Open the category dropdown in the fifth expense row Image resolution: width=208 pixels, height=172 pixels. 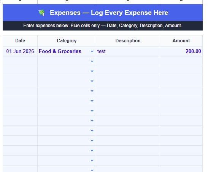coord(92,91)
